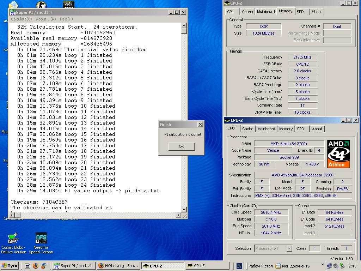Image resolution: width=361 pixels, height=271 pixels.
Task: Open the About tab in lower CPU-Z window
Action: [x=317, y=129]
